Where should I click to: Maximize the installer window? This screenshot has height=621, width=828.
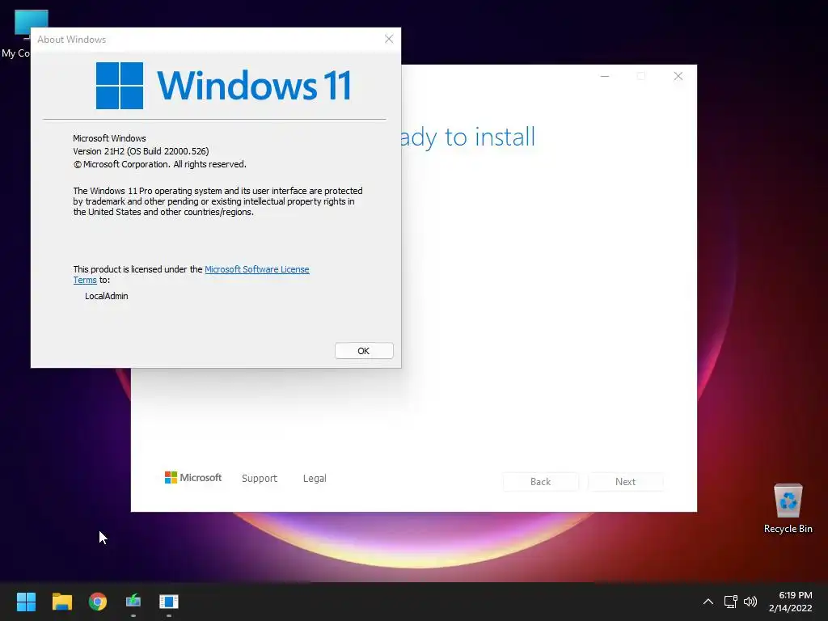[641, 77]
